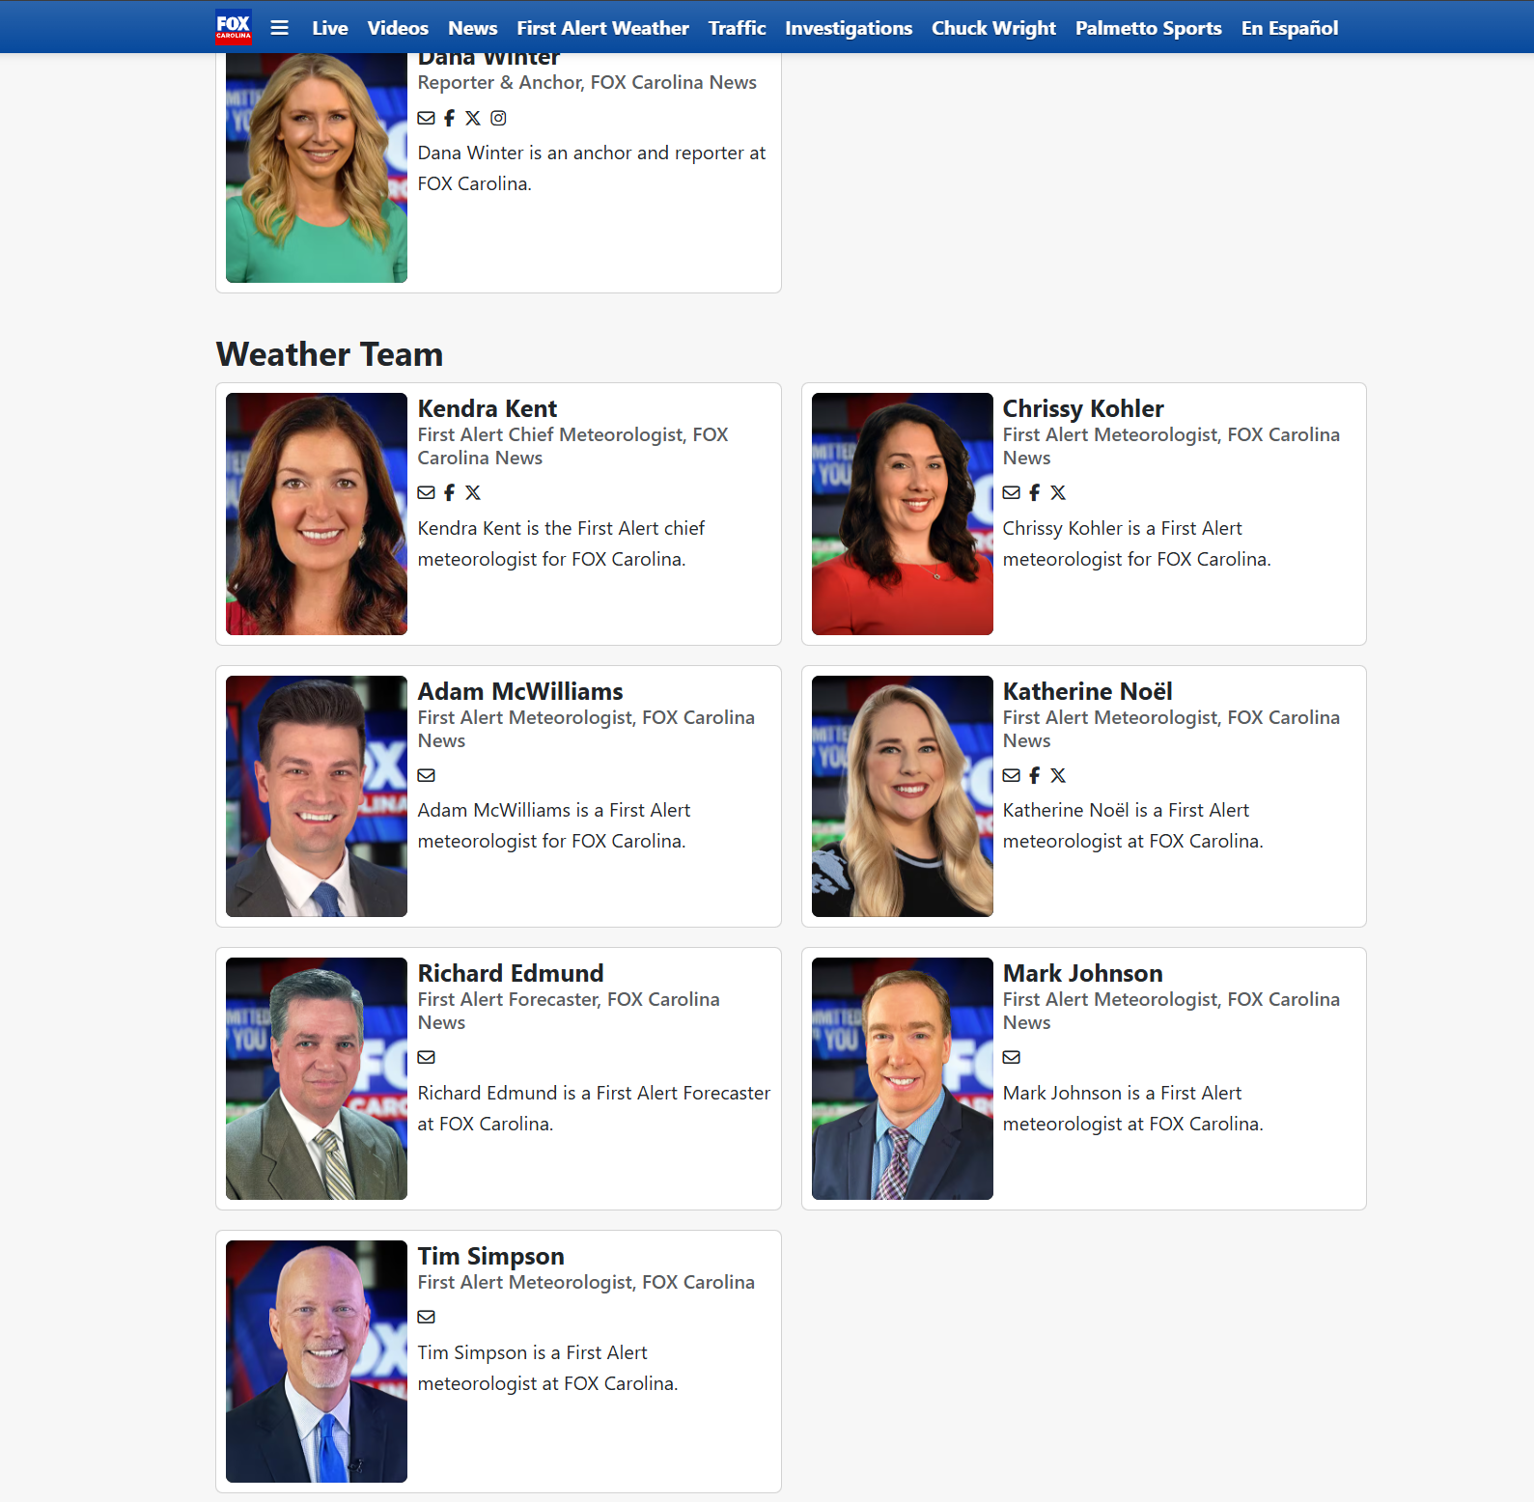1534x1502 pixels.
Task: Click the FOX Carolina logo
Action: pos(234,27)
